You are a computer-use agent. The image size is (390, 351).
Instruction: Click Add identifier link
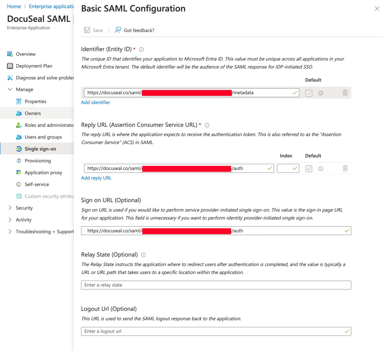pos(96,102)
